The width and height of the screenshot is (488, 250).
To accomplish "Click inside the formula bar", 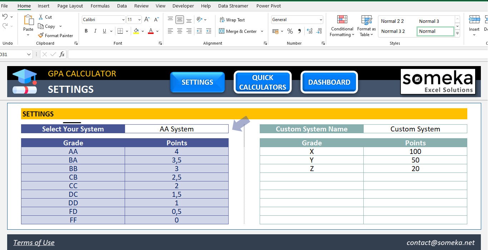I will 214,54.
